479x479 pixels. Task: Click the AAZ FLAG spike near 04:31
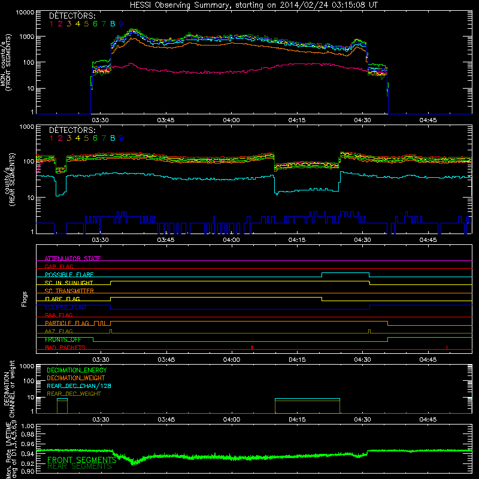(x=369, y=331)
